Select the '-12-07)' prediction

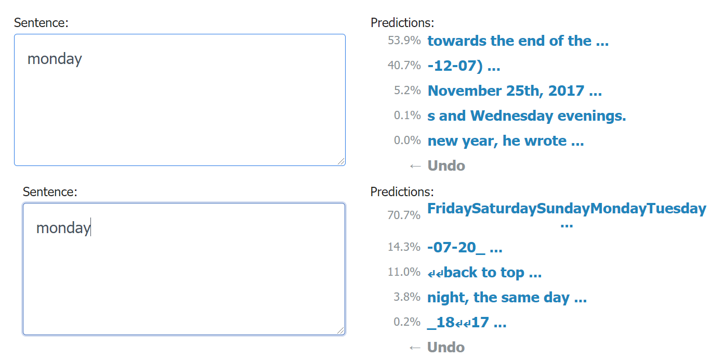(464, 66)
